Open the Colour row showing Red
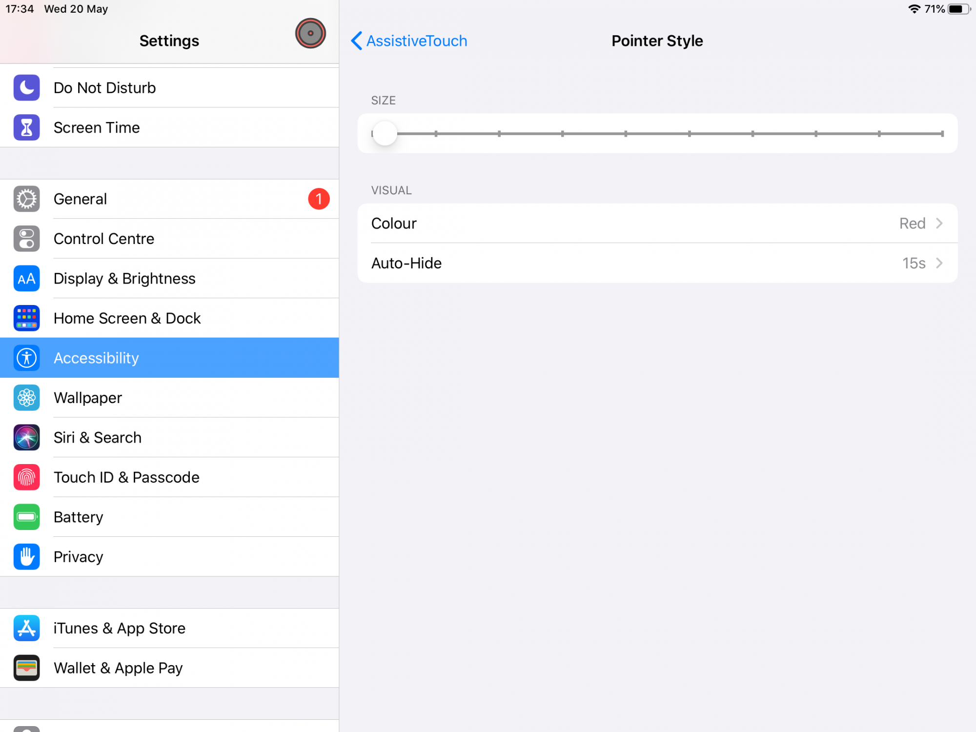The height and width of the screenshot is (732, 976). click(x=657, y=224)
